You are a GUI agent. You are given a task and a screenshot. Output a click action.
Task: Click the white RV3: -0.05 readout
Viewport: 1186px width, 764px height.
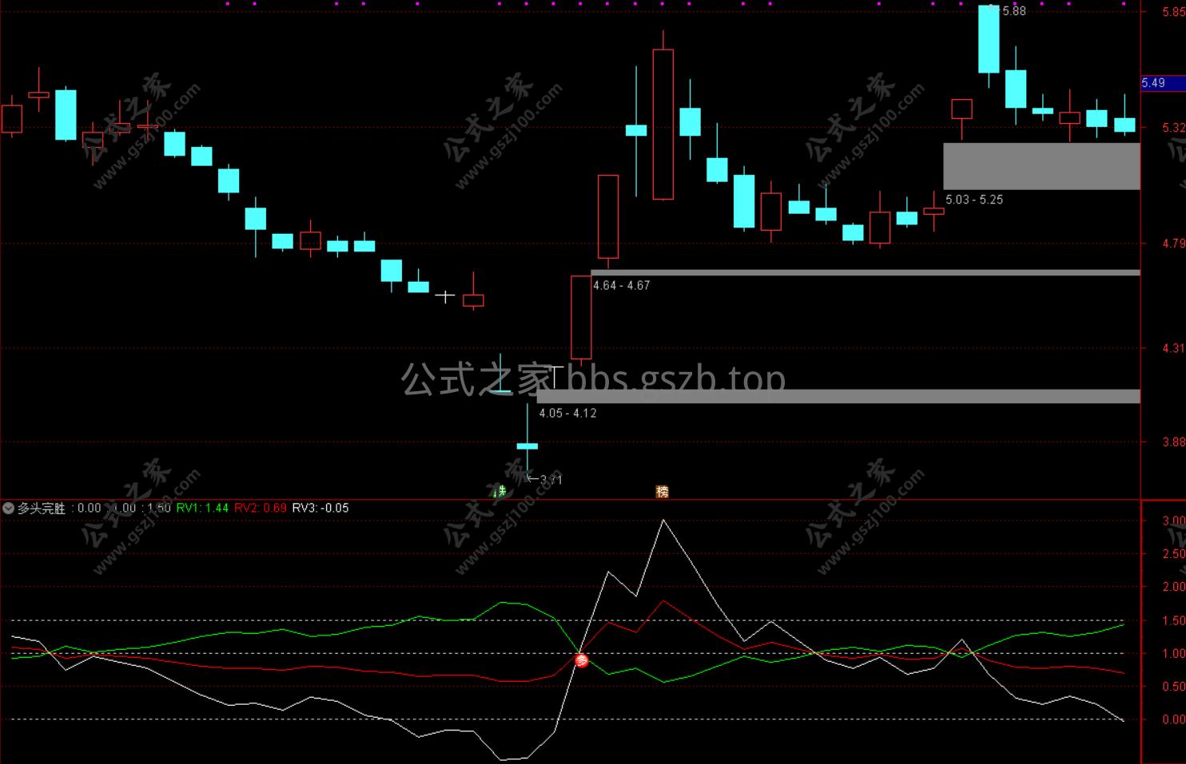point(320,508)
